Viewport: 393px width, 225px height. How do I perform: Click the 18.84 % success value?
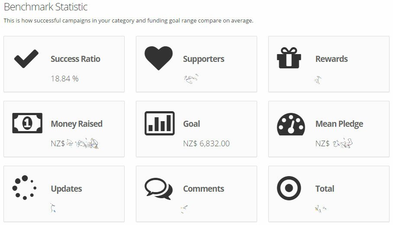coord(64,79)
